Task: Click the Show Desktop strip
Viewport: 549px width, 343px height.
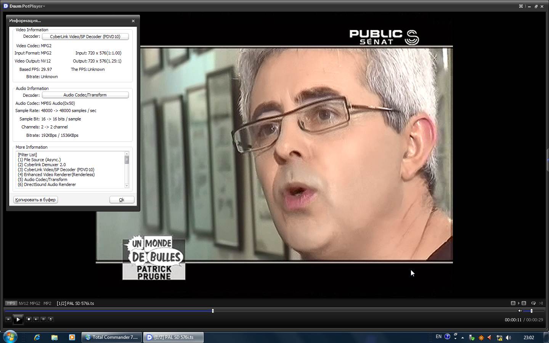Action: click(x=546, y=337)
